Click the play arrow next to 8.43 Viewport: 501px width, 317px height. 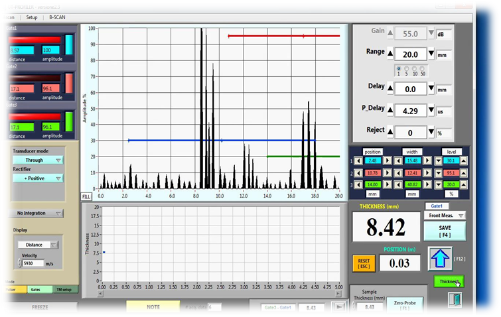point(338,308)
